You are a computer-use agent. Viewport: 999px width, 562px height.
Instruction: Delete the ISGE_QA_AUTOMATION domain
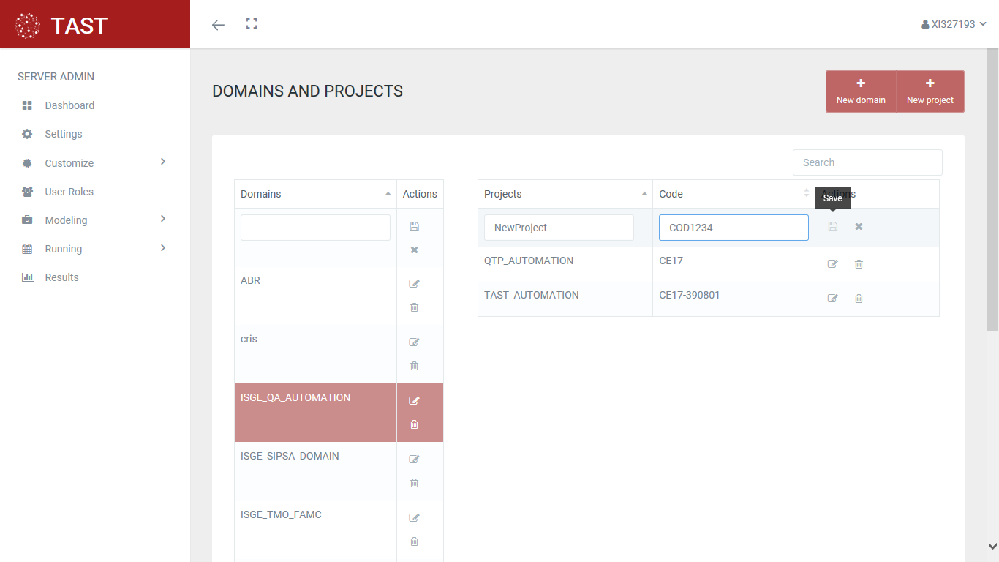pos(414,424)
